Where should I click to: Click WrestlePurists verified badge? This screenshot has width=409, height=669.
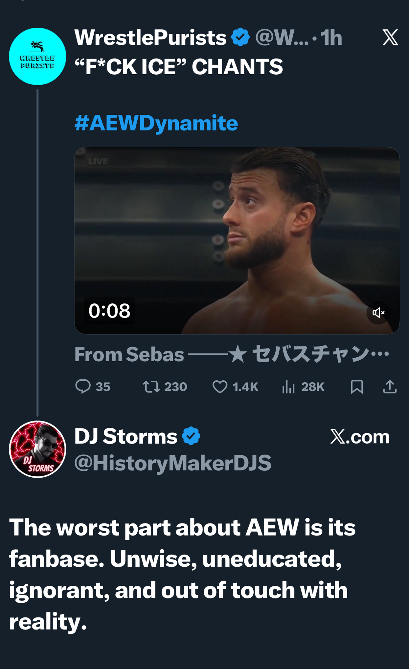[241, 37]
